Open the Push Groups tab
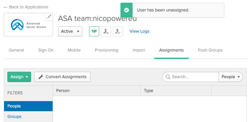Image resolution: width=248 pixels, height=122 pixels. 210,50
